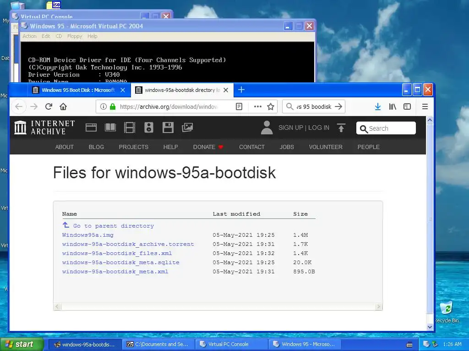Toggle reader view in address bar
The image size is (469, 351).
(239, 106)
